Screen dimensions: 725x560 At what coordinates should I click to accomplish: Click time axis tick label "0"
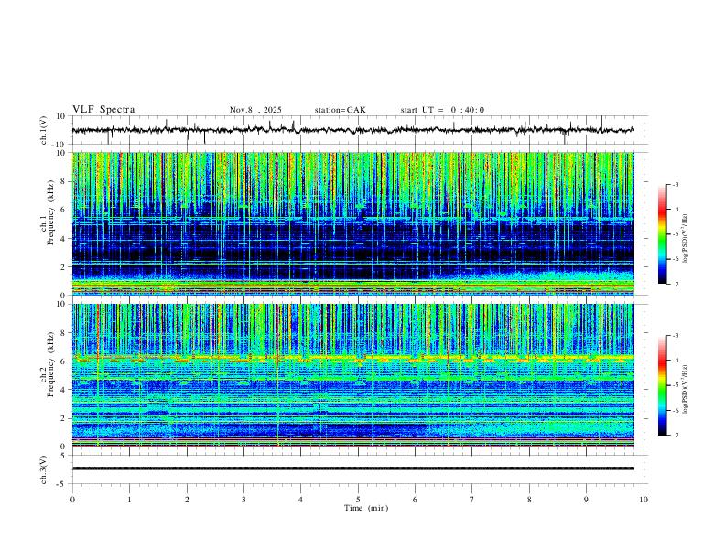(72, 500)
